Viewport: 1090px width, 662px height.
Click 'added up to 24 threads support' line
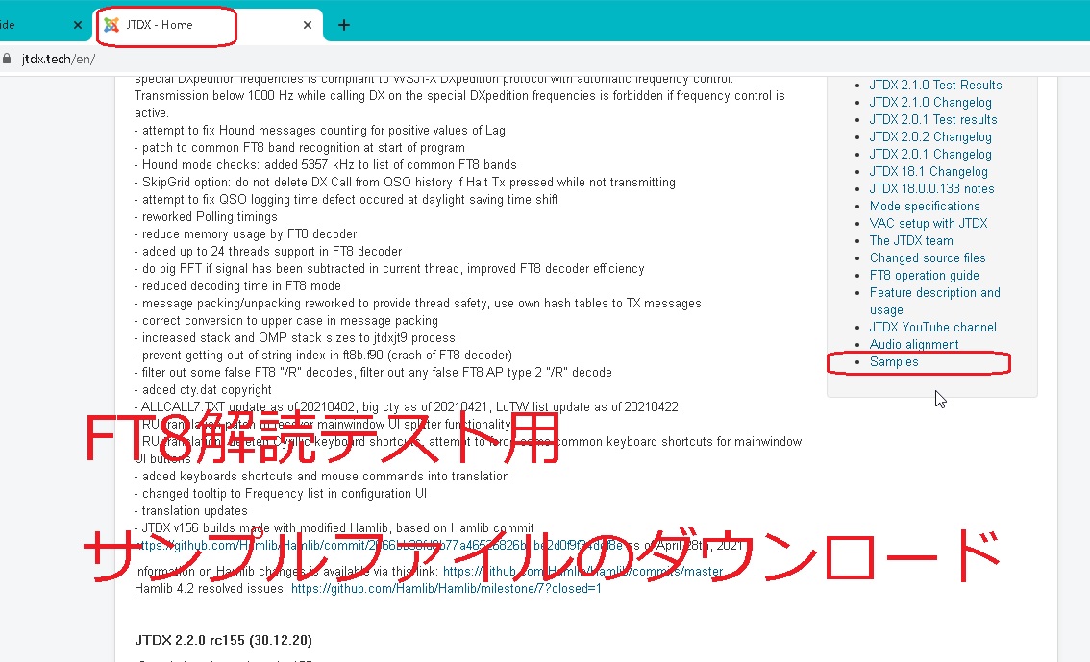click(268, 252)
